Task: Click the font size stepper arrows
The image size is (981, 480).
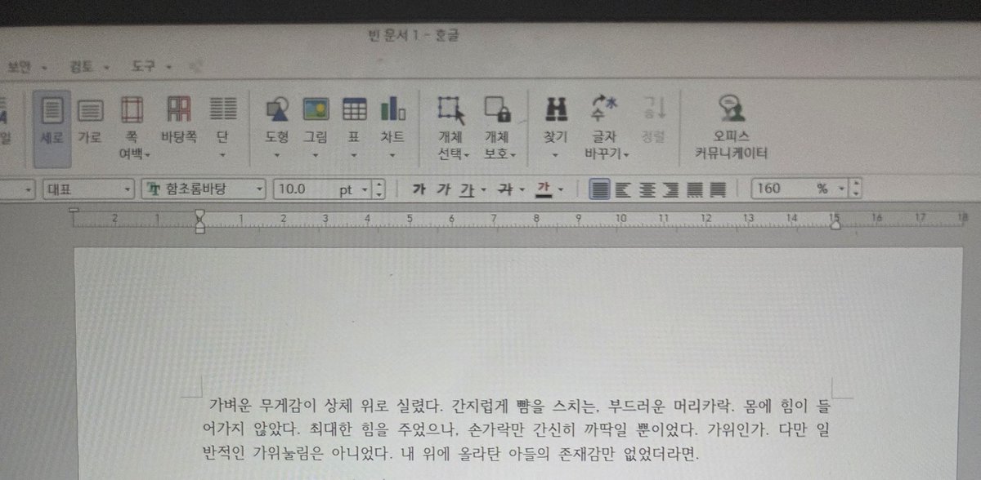Action: pyautogui.click(x=379, y=189)
